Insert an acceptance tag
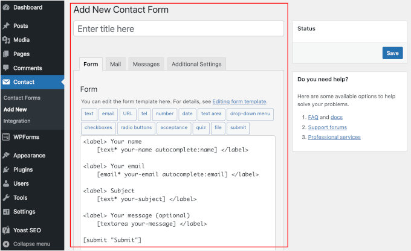Image resolution: width=411 pixels, height=251 pixels. (174, 127)
